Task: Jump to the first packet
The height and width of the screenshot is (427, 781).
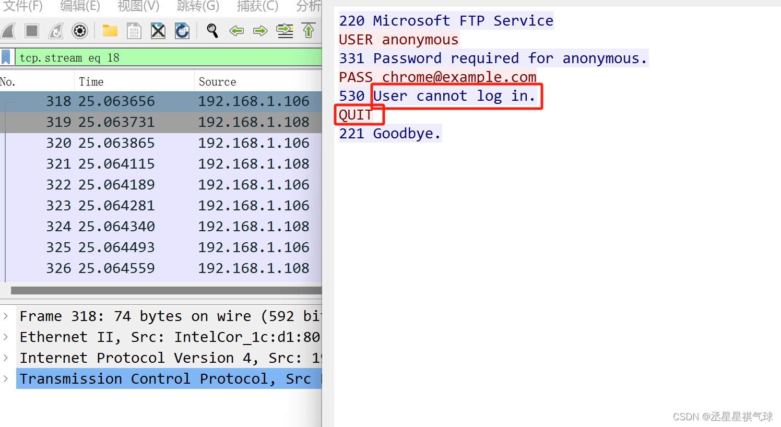Action: (x=309, y=31)
